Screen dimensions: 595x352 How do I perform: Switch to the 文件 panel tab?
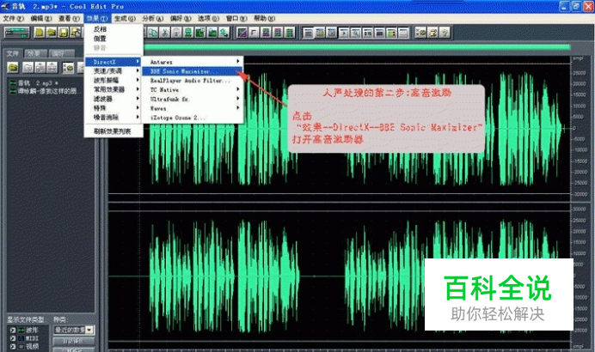[13, 53]
